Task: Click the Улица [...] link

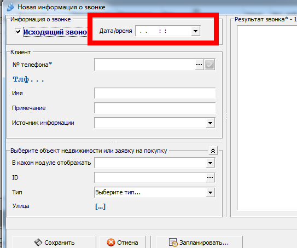Action: click(101, 206)
